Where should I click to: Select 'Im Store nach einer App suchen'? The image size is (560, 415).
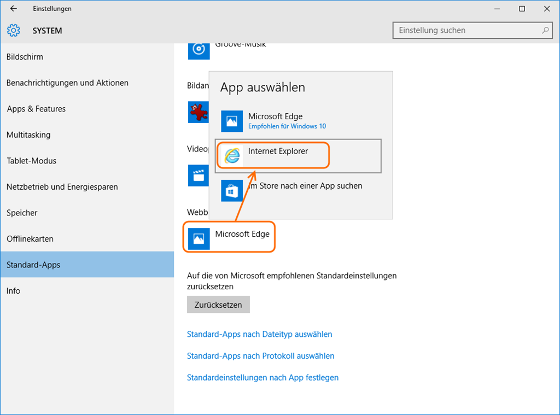tap(305, 186)
